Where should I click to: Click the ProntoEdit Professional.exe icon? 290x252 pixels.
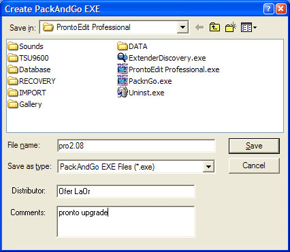point(123,69)
